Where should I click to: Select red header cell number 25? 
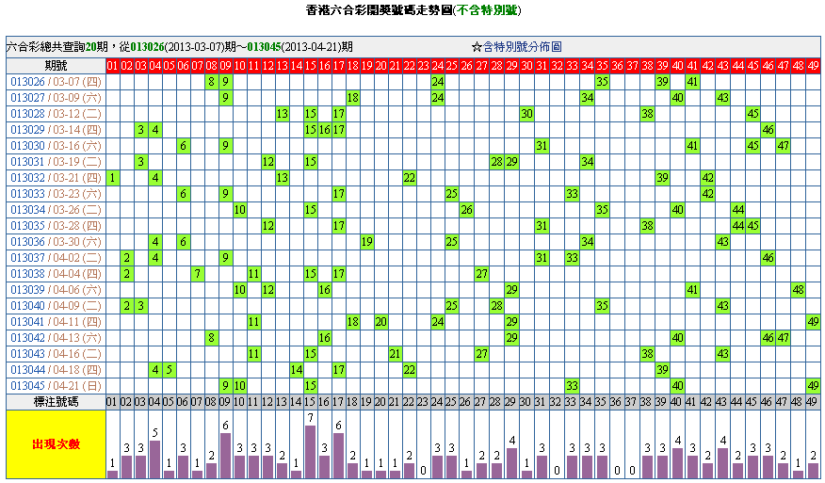tap(452, 65)
